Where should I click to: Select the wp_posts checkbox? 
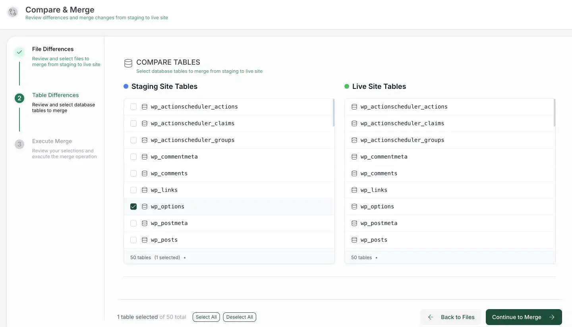pos(133,240)
